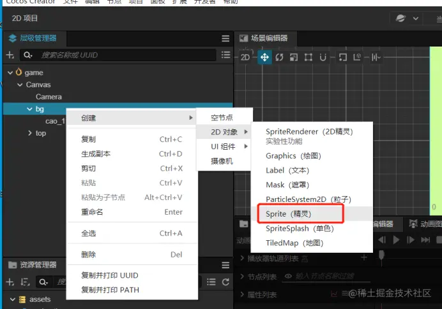
Task: Refresh the assets panel
Action: click(x=225, y=282)
